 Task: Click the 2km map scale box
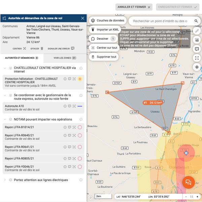tap(103, 196)
